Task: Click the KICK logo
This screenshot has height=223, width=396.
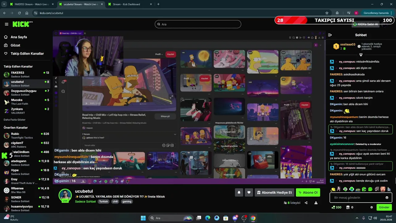Action: [23, 24]
